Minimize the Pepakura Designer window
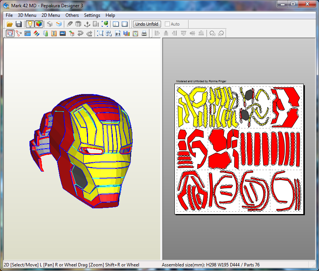Viewport: 319px width, 271px height. click(x=283, y=4)
